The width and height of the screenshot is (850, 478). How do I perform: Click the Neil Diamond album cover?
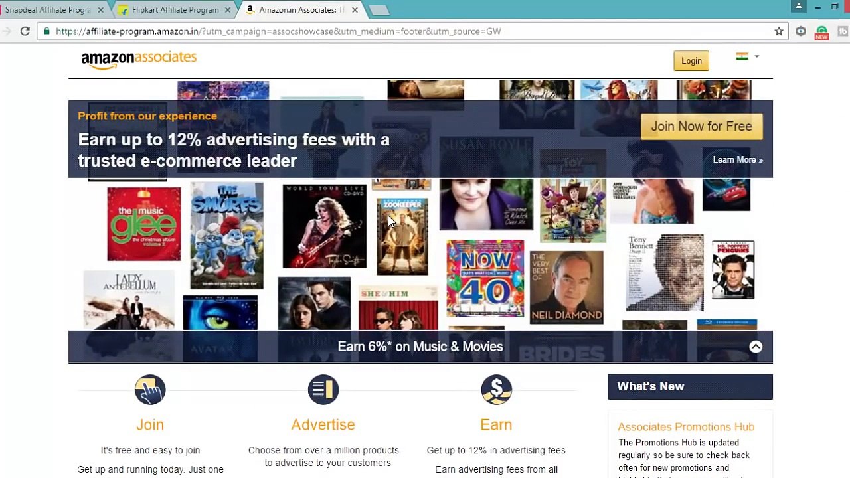tap(567, 287)
